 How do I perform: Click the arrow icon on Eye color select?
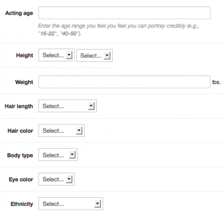(x=69, y=179)
